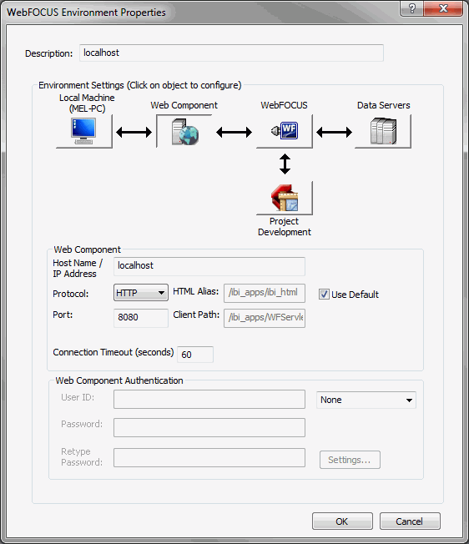Click the help question mark button
The width and height of the screenshot is (469, 544).
pos(411,8)
